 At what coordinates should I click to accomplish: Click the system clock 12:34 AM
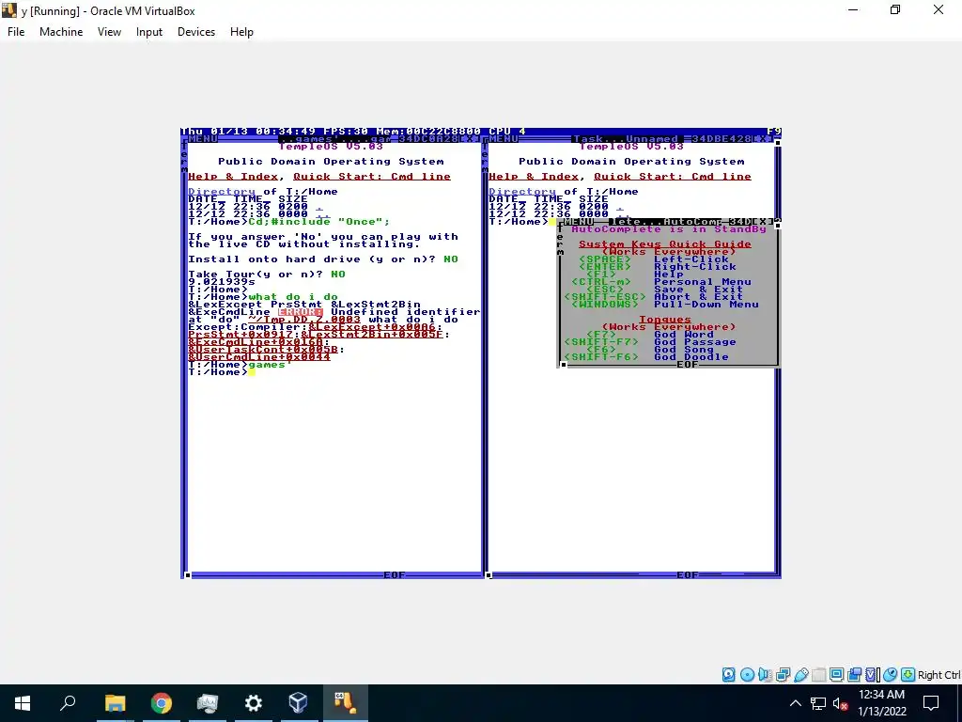pos(881,695)
